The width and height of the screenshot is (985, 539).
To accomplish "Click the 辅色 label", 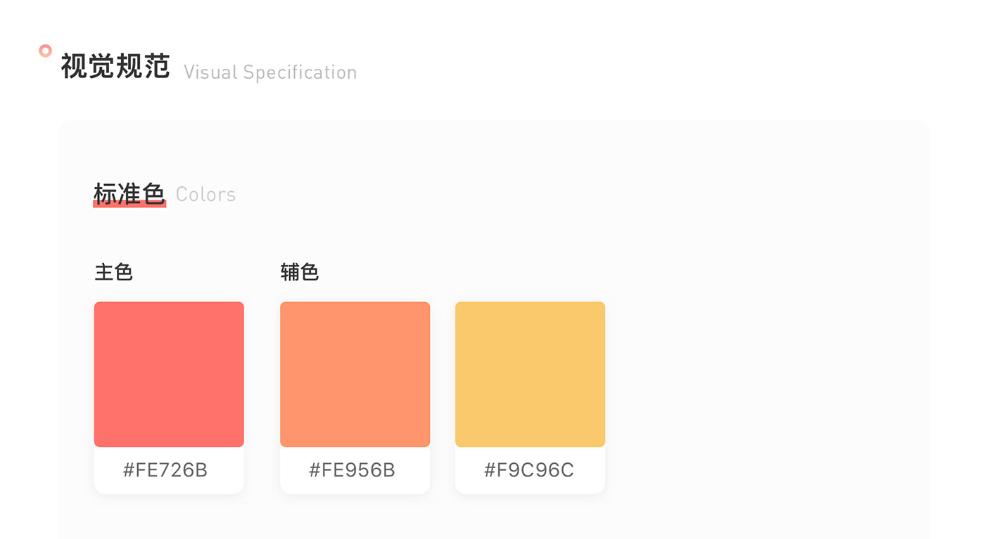I will click(299, 272).
